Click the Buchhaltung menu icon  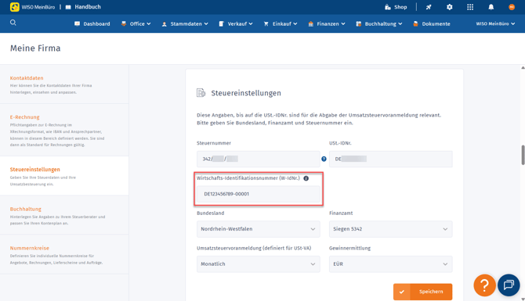point(359,23)
